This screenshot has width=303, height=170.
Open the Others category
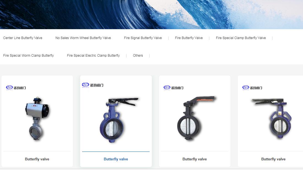click(138, 56)
